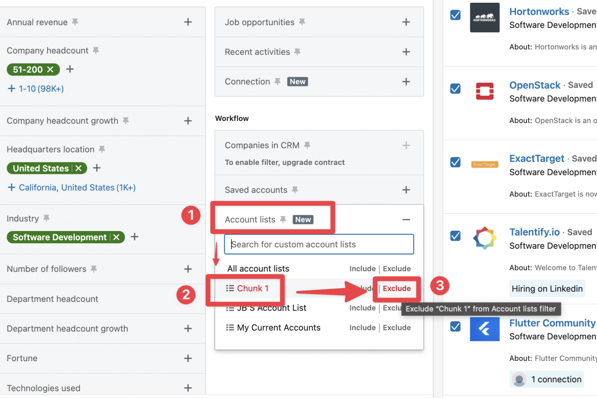Click the list icon beside Chunk 1
The width and height of the screenshot is (597, 398).
[229, 288]
